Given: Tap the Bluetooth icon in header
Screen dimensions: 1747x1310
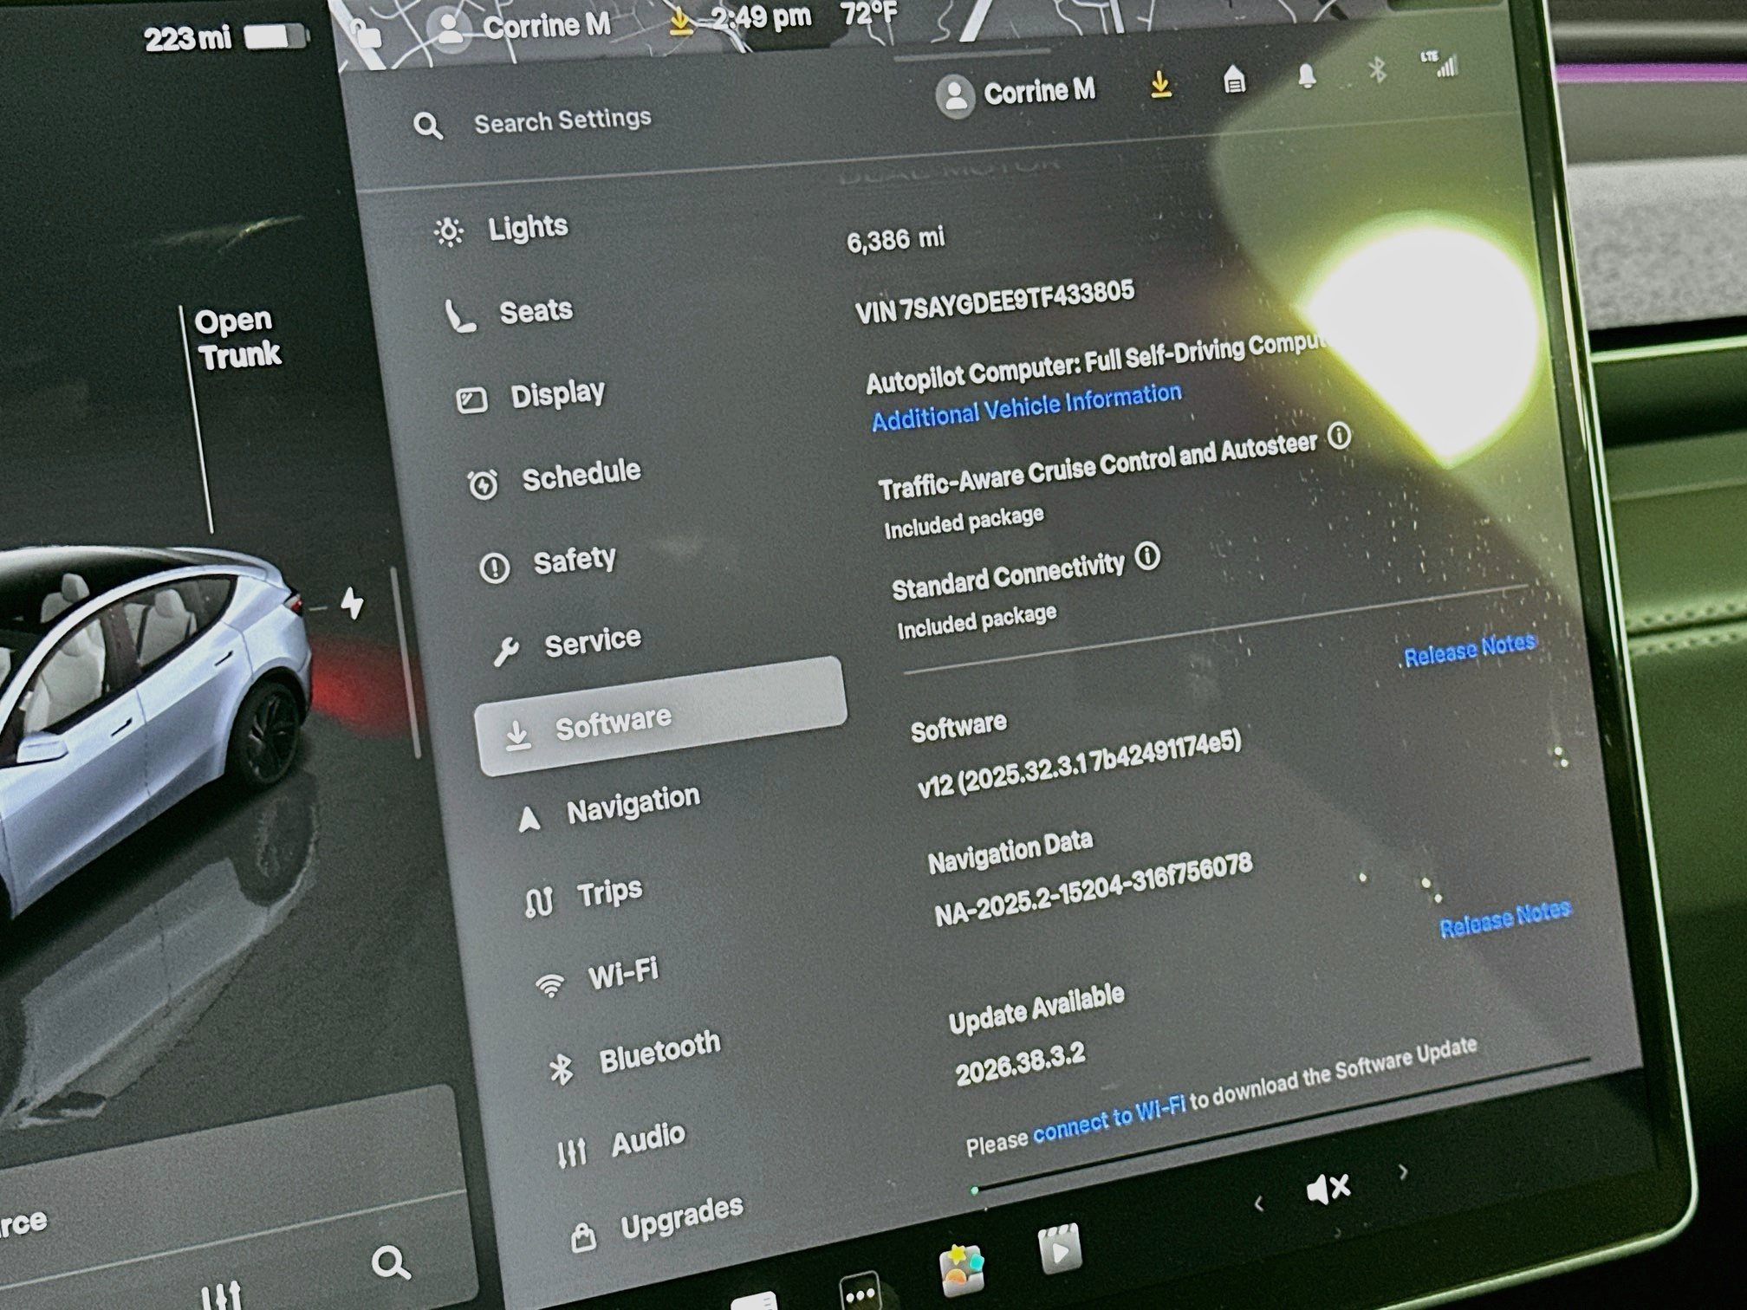Looking at the screenshot, I should (x=1377, y=70).
